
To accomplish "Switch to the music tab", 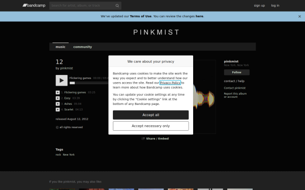I will (x=60, y=47).
